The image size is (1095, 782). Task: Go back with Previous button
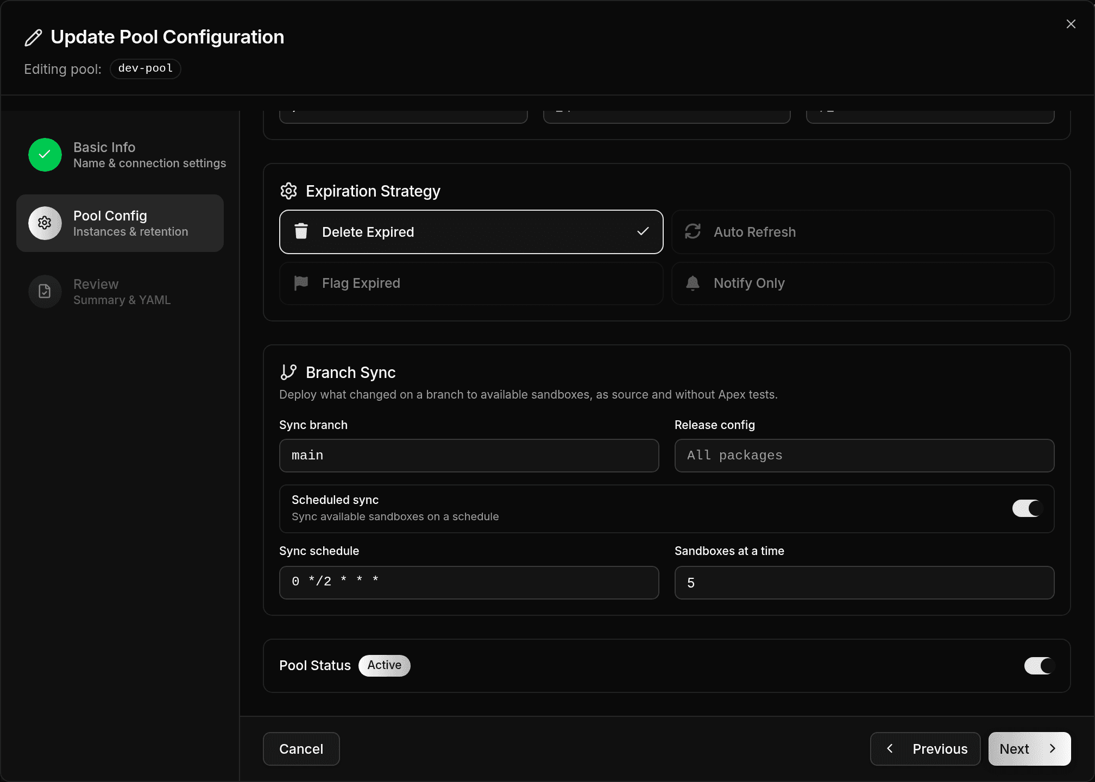pos(925,749)
